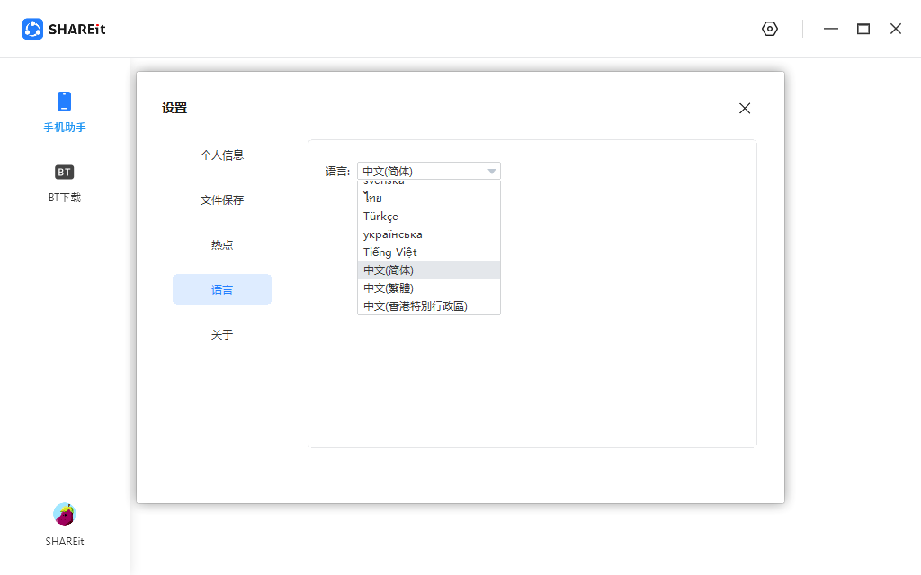Close the SHAREit application window
The width and height of the screenshot is (921, 575).
[895, 29]
